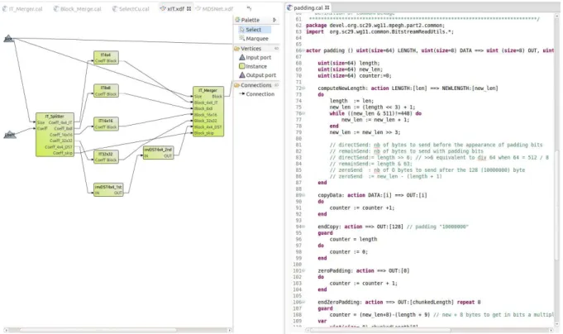563x334 pixels.
Task: Close the xIT.xdf tab
Action: 188,8
